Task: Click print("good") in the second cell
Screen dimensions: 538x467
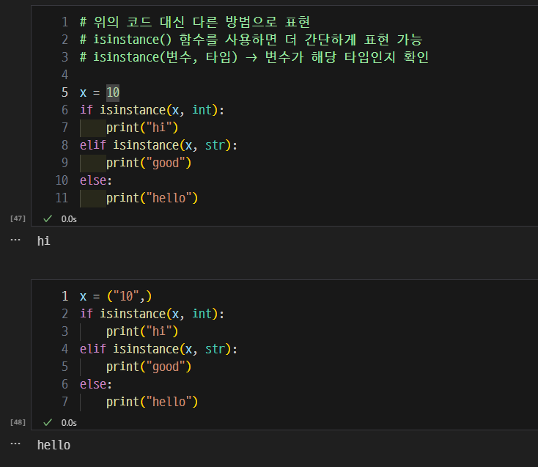Action: tap(149, 367)
